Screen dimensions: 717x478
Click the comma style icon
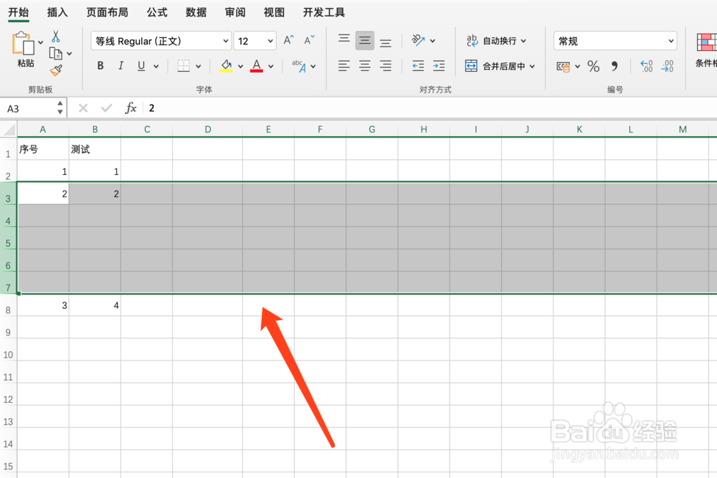click(x=614, y=66)
